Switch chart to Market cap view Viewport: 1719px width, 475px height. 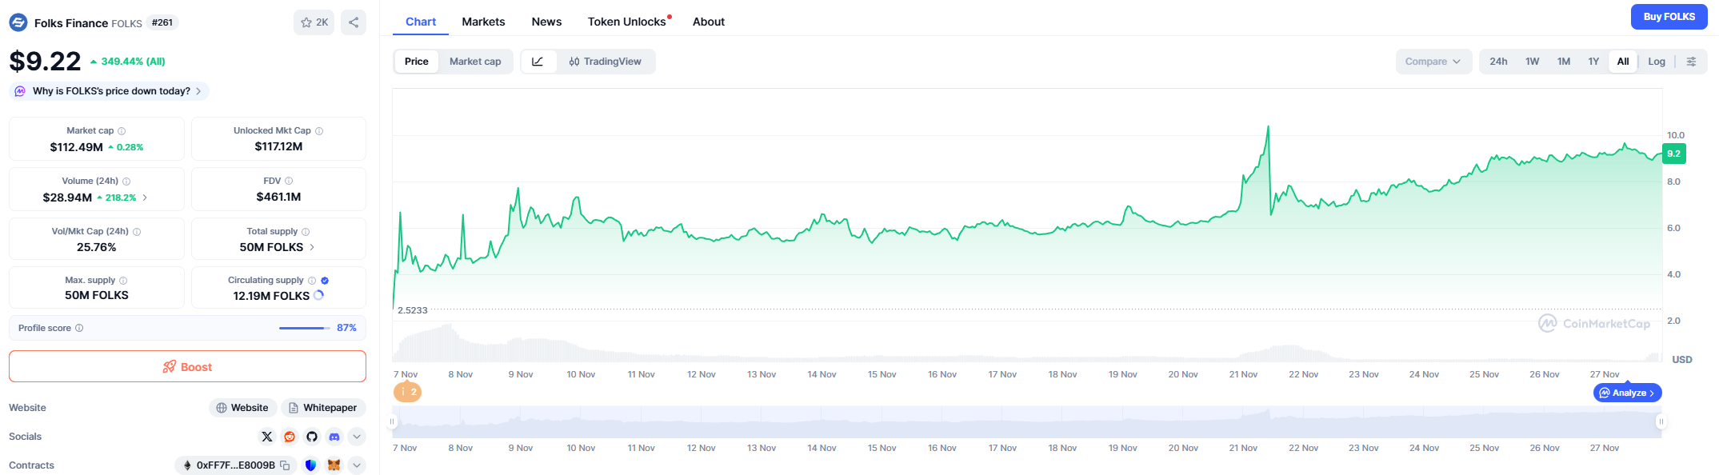click(475, 62)
